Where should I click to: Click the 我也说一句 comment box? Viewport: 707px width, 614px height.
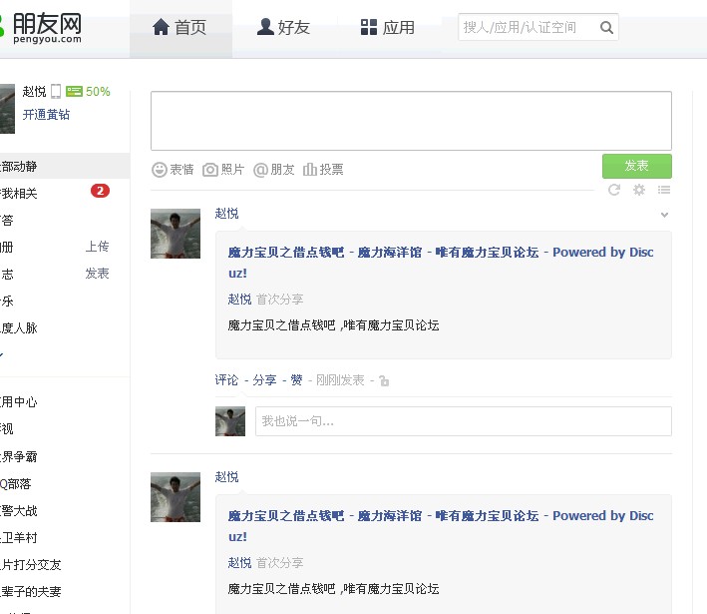pos(463,421)
